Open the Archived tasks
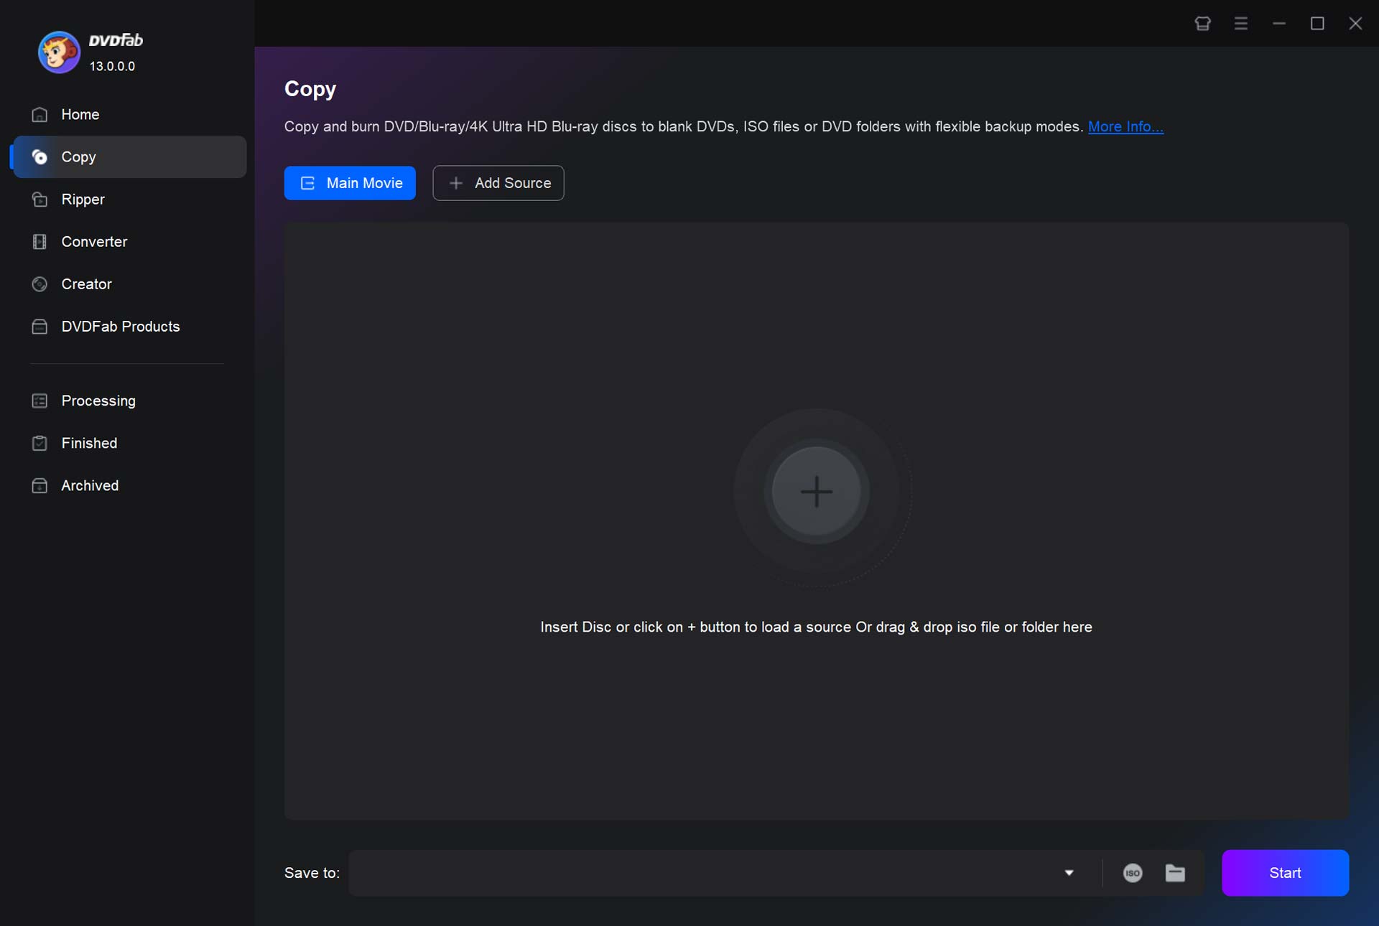 click(129, 485)
